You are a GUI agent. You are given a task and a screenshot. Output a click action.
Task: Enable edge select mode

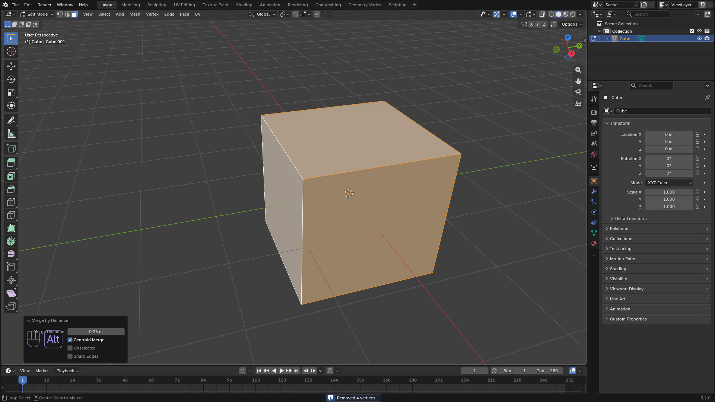[67, 14]
